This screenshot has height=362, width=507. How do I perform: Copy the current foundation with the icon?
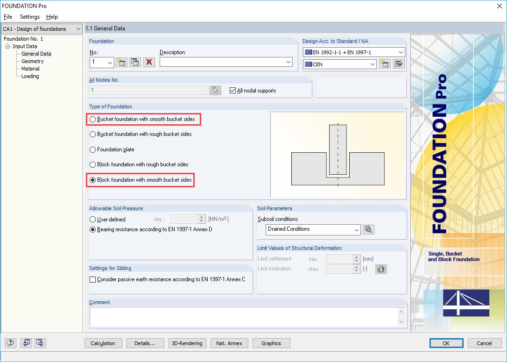click(x=135, y=62)
